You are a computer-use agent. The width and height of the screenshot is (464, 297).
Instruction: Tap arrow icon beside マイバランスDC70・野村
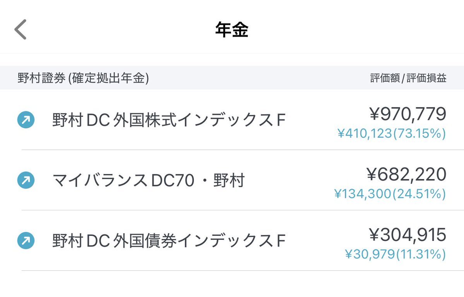point(26,180)
